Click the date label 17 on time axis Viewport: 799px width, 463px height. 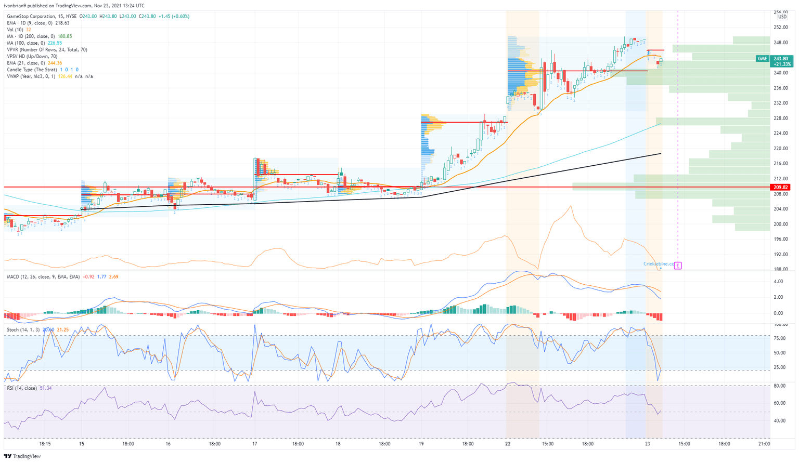[254, 444]
